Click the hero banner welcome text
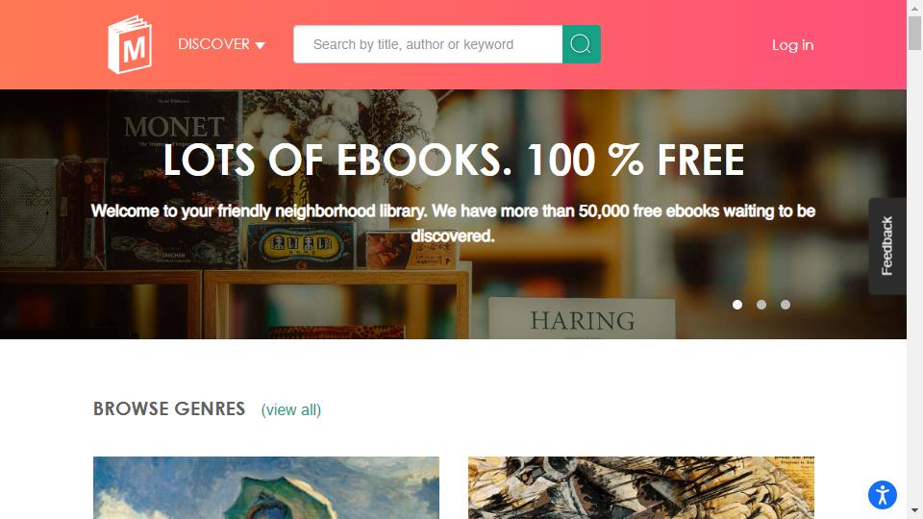This screenshot has width=923, height=519. [x=453, y=223]
